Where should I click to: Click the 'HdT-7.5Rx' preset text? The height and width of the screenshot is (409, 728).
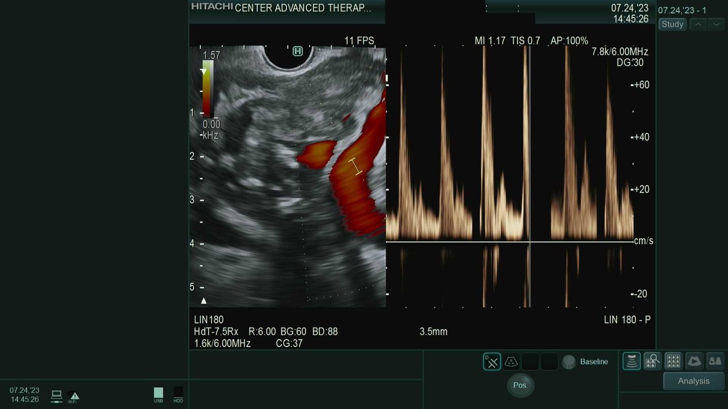click(x=217, y=331)
